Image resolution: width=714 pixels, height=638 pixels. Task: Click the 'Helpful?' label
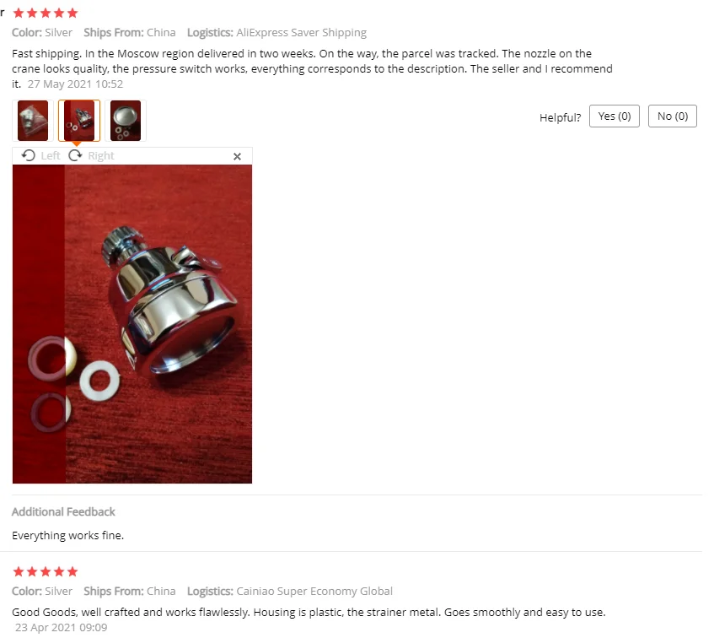coord(560,117)
